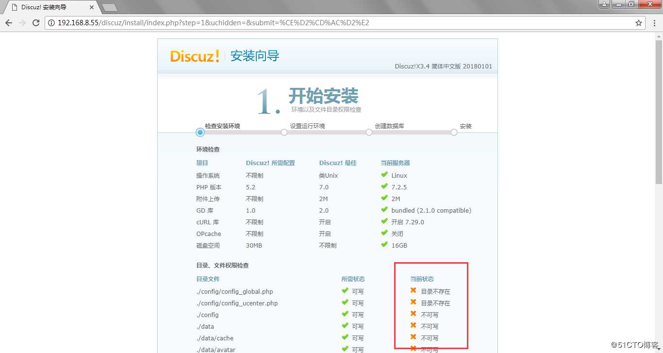The width and height of the screenshot is (663, 353).
Task: Click 创建数据库 step circle
Action: [369, 132]
